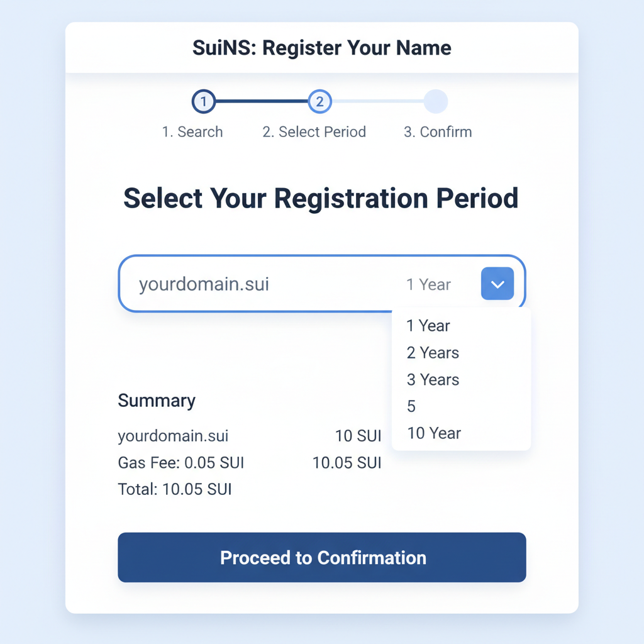Select the 3 Years option
Viewport: 644px width, 644px height.
pos(432,379)
